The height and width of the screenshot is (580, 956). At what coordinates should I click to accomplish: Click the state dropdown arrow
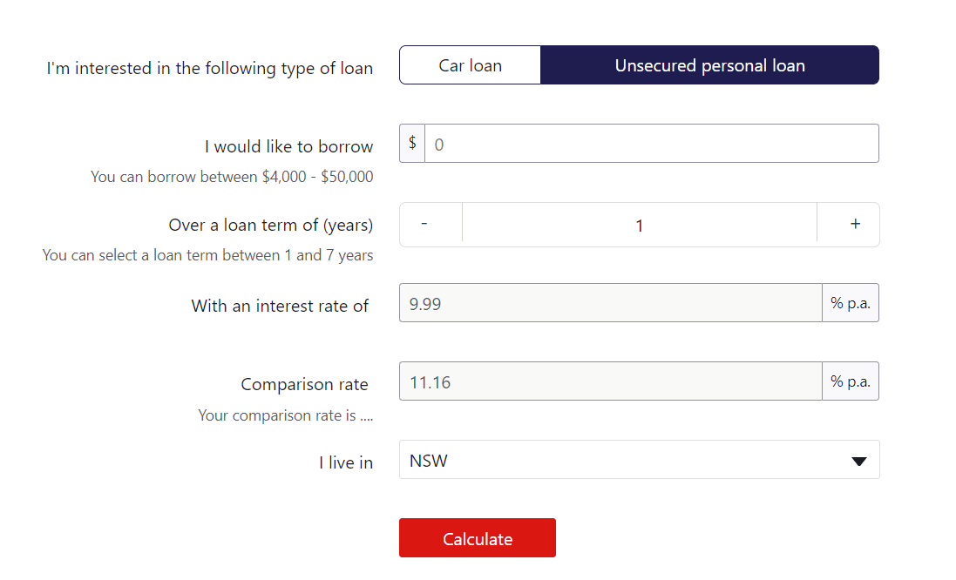pos(858,462)
